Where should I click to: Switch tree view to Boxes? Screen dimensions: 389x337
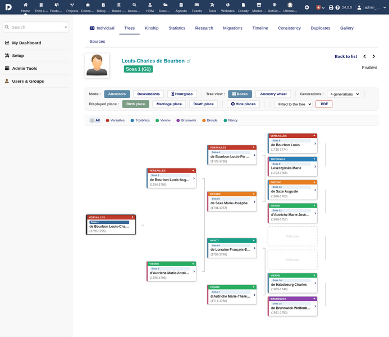(x=240, y=94)
